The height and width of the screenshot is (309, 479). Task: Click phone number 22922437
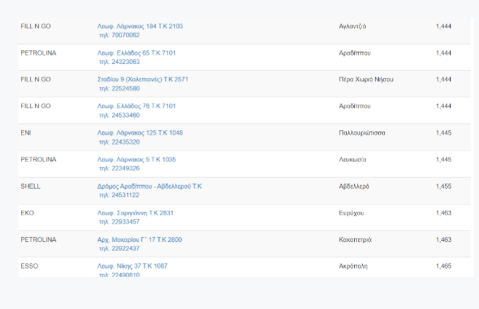pyautogui.click(x=119, y=248)
